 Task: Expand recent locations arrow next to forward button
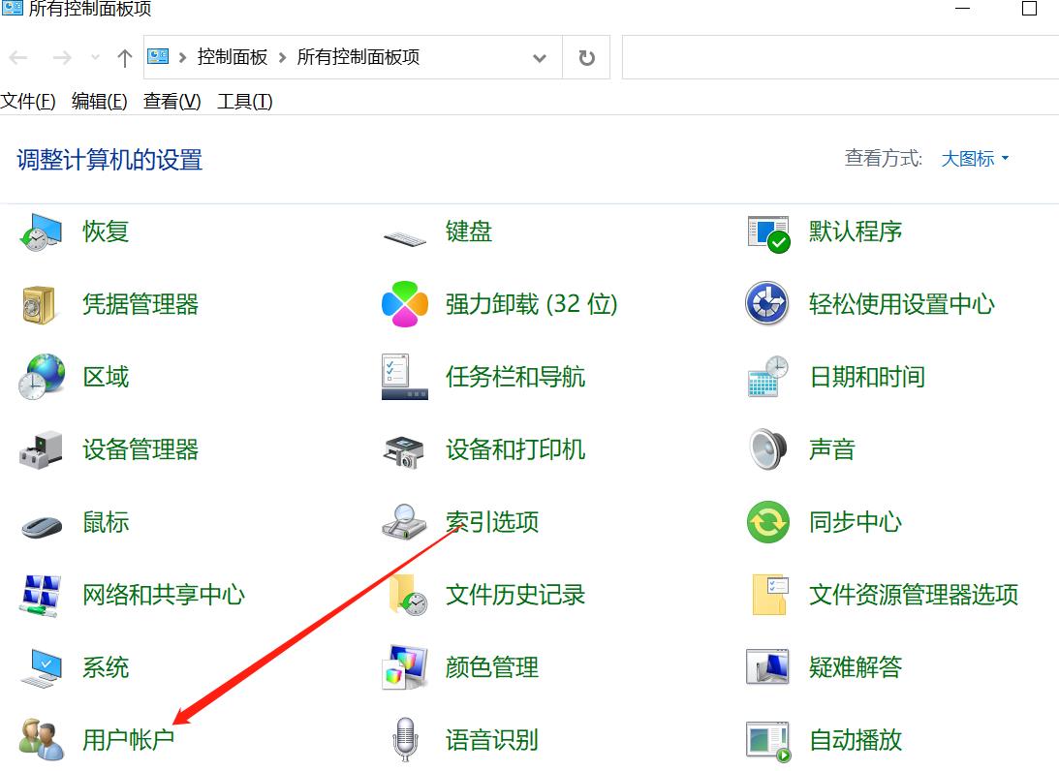pyautogui.click(x=95, y=58)
